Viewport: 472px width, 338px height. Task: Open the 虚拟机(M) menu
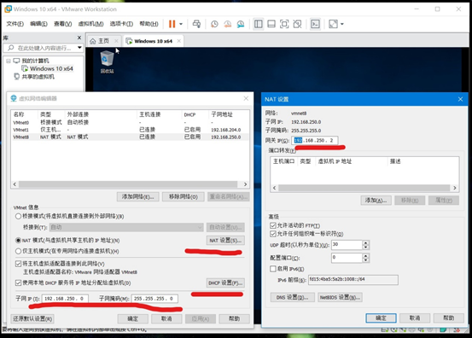point(90,24)
